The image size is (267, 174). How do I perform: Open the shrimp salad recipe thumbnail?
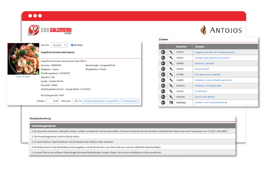click(23, 59)
